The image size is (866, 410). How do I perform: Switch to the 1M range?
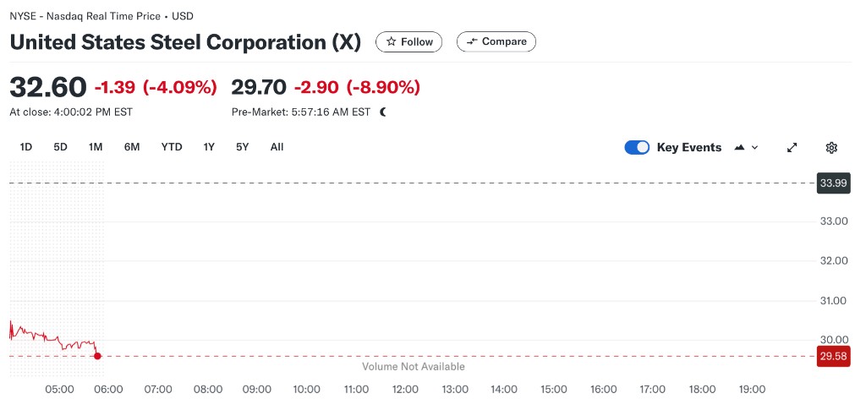click(x=96, y=147)
